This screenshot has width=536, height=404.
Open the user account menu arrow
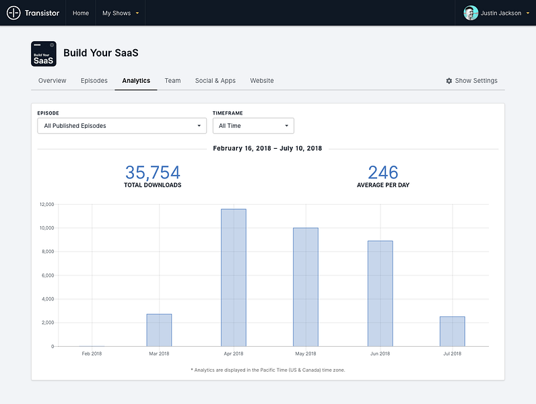[528, 13]
